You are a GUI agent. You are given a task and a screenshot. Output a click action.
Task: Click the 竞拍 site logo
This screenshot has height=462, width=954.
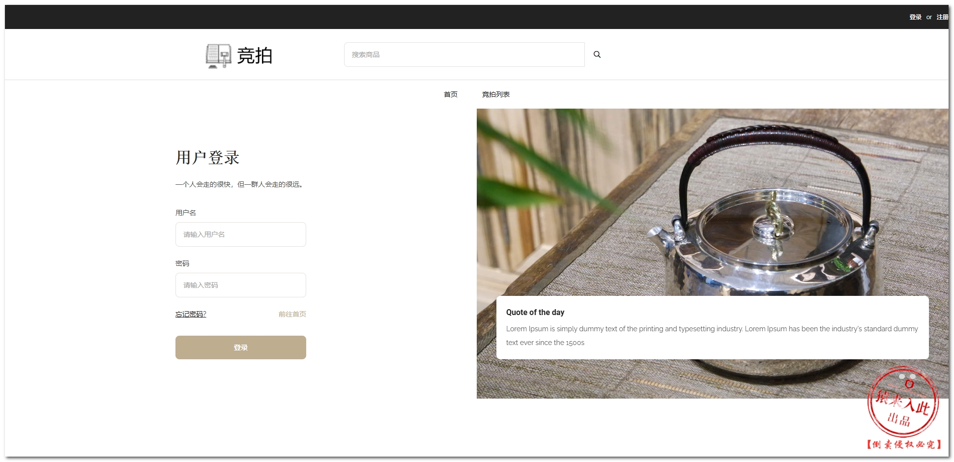tap(239, 56)
